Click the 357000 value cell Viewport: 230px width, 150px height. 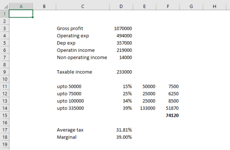click(x=121, y=43)
